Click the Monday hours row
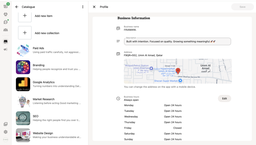Screen dimensions: 256x145 (x=153, y=105)
